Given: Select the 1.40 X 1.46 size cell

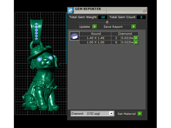Looking at the screenshot, I should coord(95,38).
